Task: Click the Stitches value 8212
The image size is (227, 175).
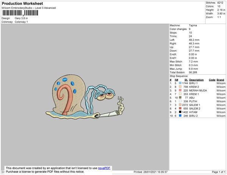Action: coord(220,3)
